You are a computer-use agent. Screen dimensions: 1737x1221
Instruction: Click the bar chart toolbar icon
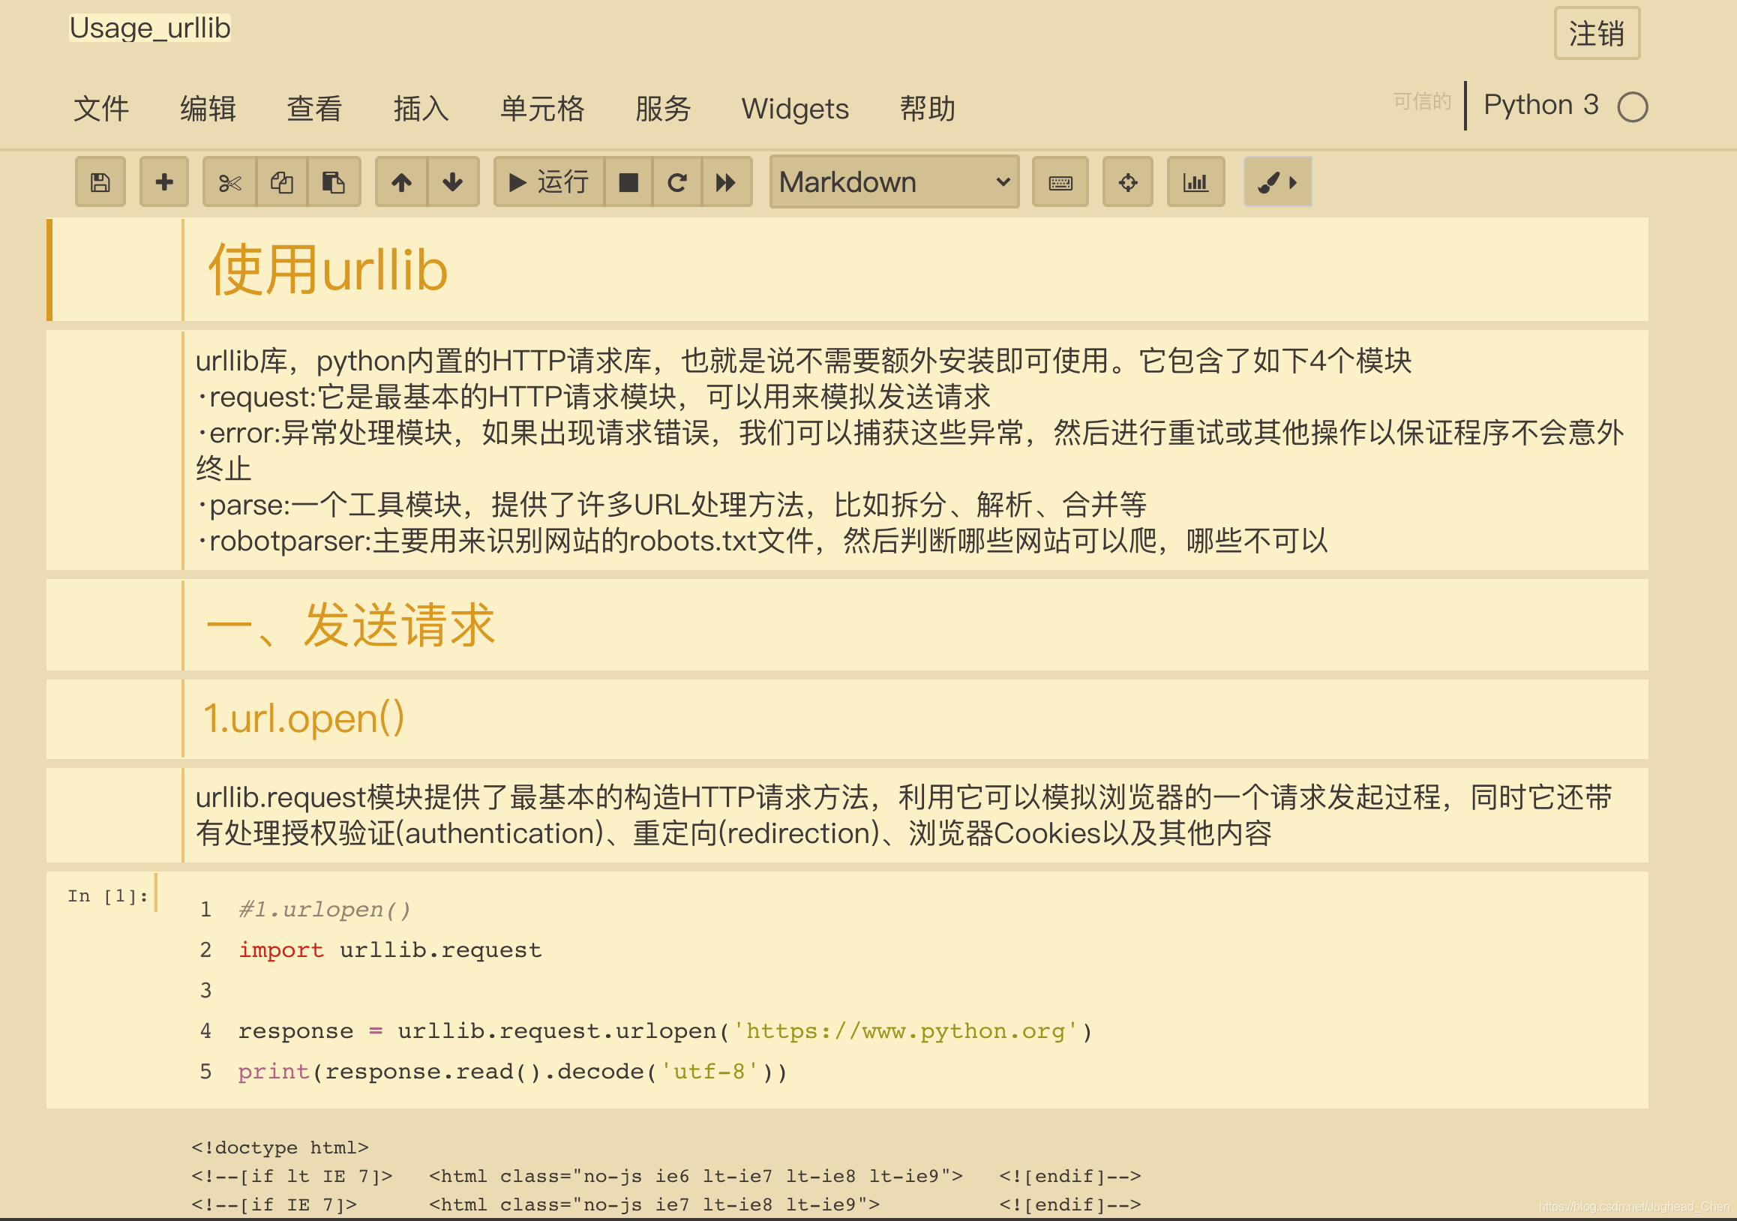(x=1195, y=182)
